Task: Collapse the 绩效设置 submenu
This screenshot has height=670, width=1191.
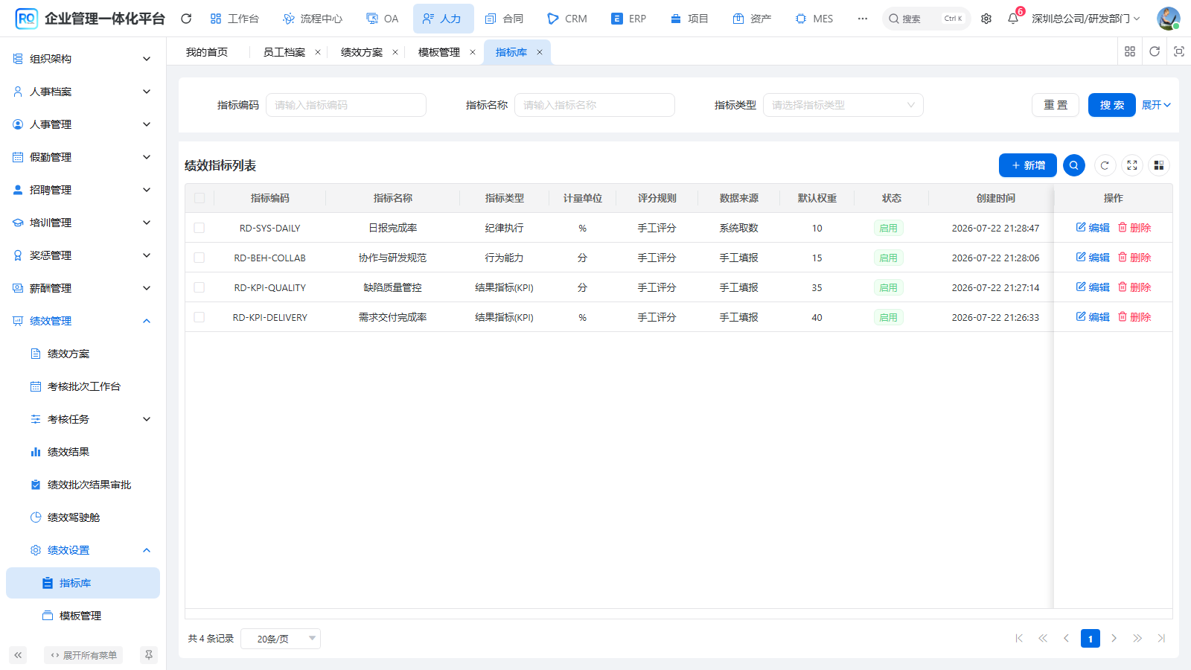Action: pos(83,550)
